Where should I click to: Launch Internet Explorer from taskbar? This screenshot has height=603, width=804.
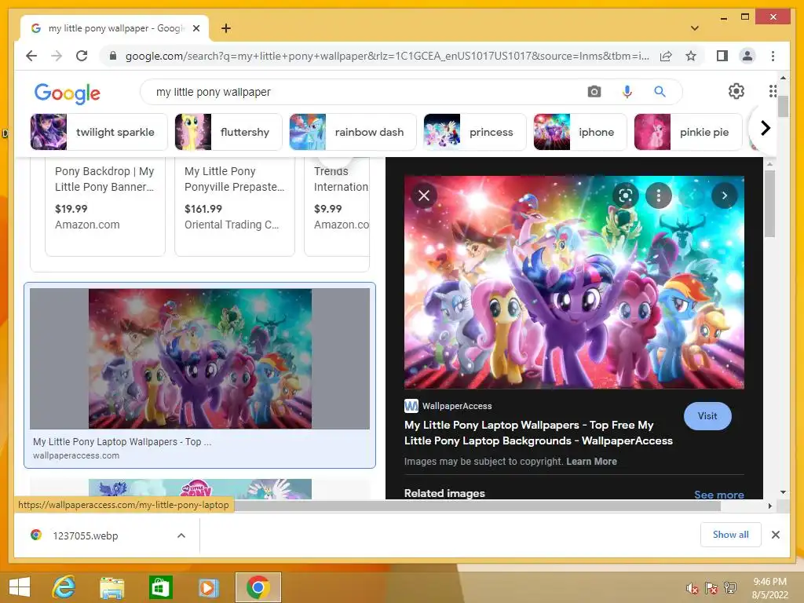coord(64,587)
